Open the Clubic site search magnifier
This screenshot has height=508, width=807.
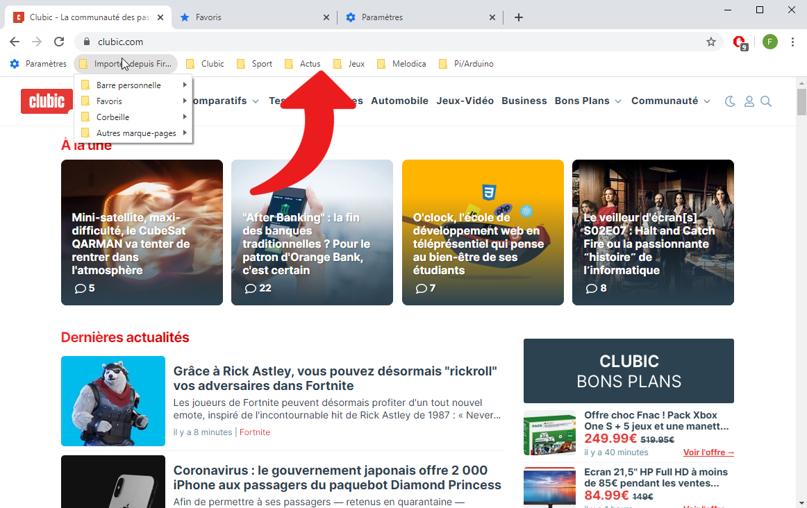pyautogui.click(x=766, y=101)
